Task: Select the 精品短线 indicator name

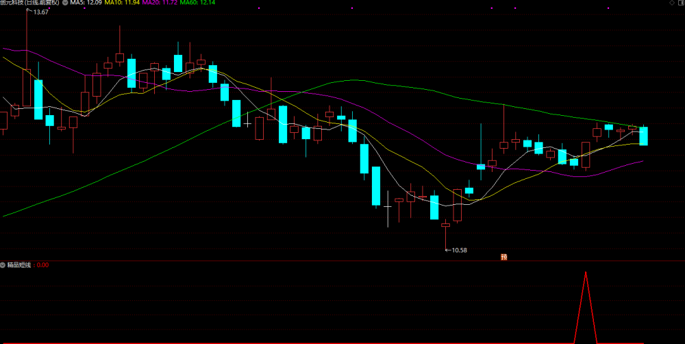Action: 18,265
